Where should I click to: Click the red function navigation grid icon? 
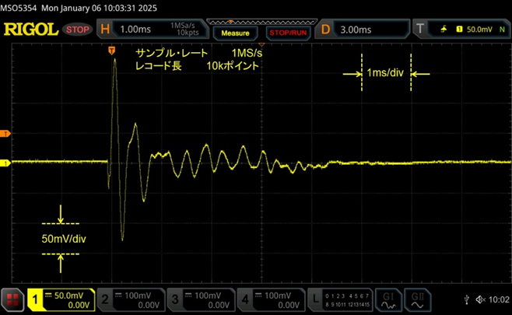coord(12,300)
